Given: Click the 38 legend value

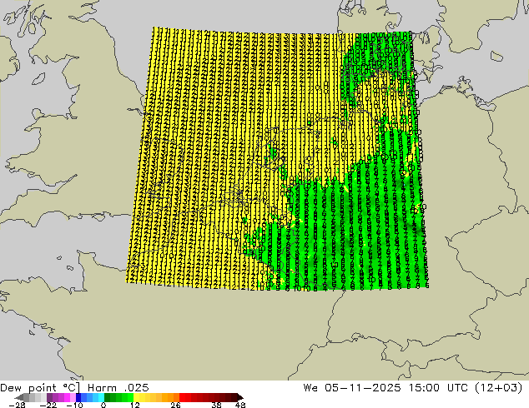Looking at the screenshot, I should [x=216, y=405].
